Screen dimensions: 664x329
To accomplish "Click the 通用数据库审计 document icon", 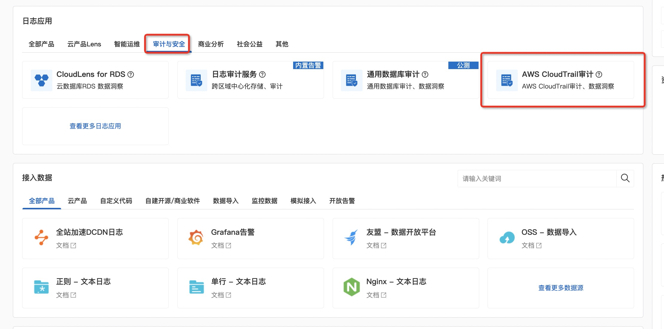I will click(352, 80).
